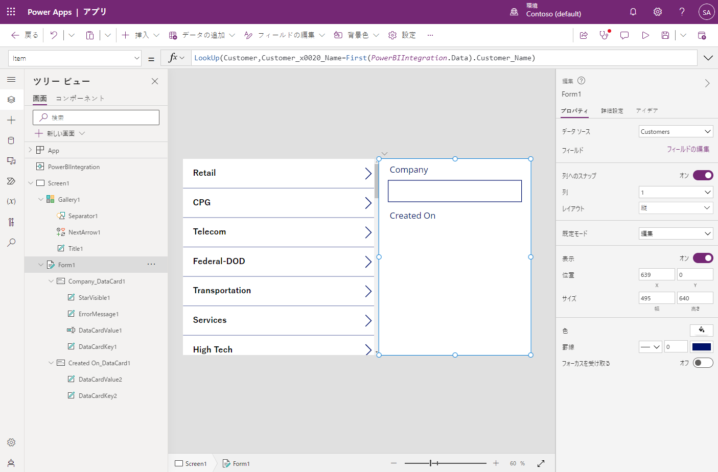This screenshot has height=472, width=718.
Task: Collapse the Company_DataCard1 node
Action: coord(51,281)
